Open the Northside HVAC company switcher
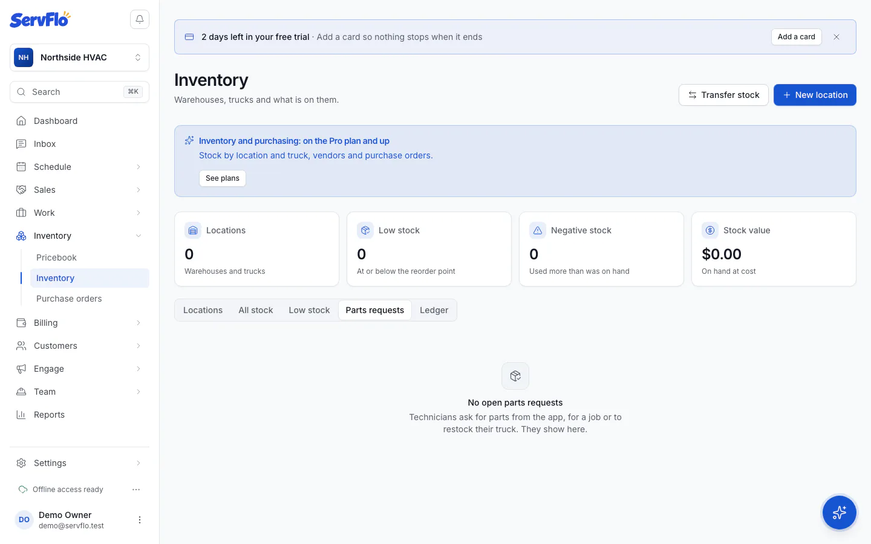Screen dimensions: 871x544 79,57
